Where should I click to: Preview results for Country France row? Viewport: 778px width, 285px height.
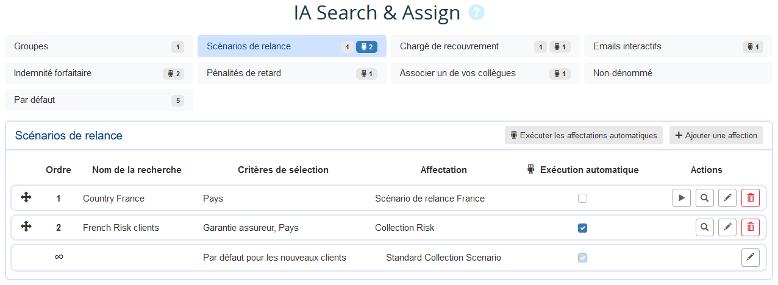click(x=704, y=198)
